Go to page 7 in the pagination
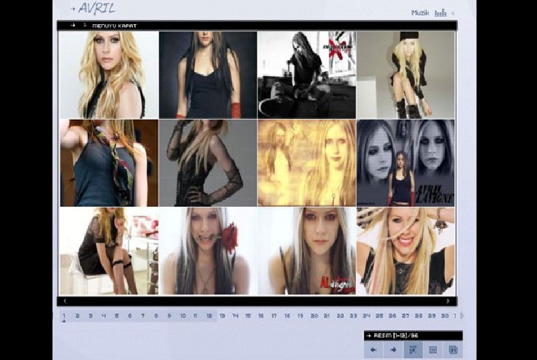The height and width of the screenshot is (360, 537). coord(143,316)
